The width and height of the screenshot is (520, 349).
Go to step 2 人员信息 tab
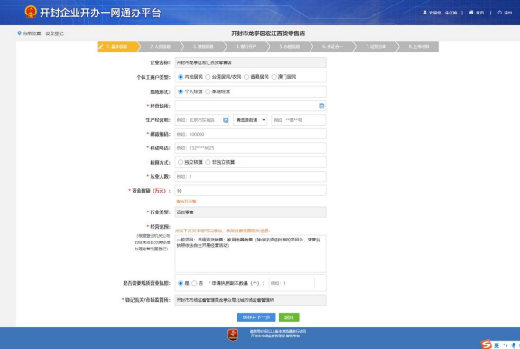pos(160,47)
